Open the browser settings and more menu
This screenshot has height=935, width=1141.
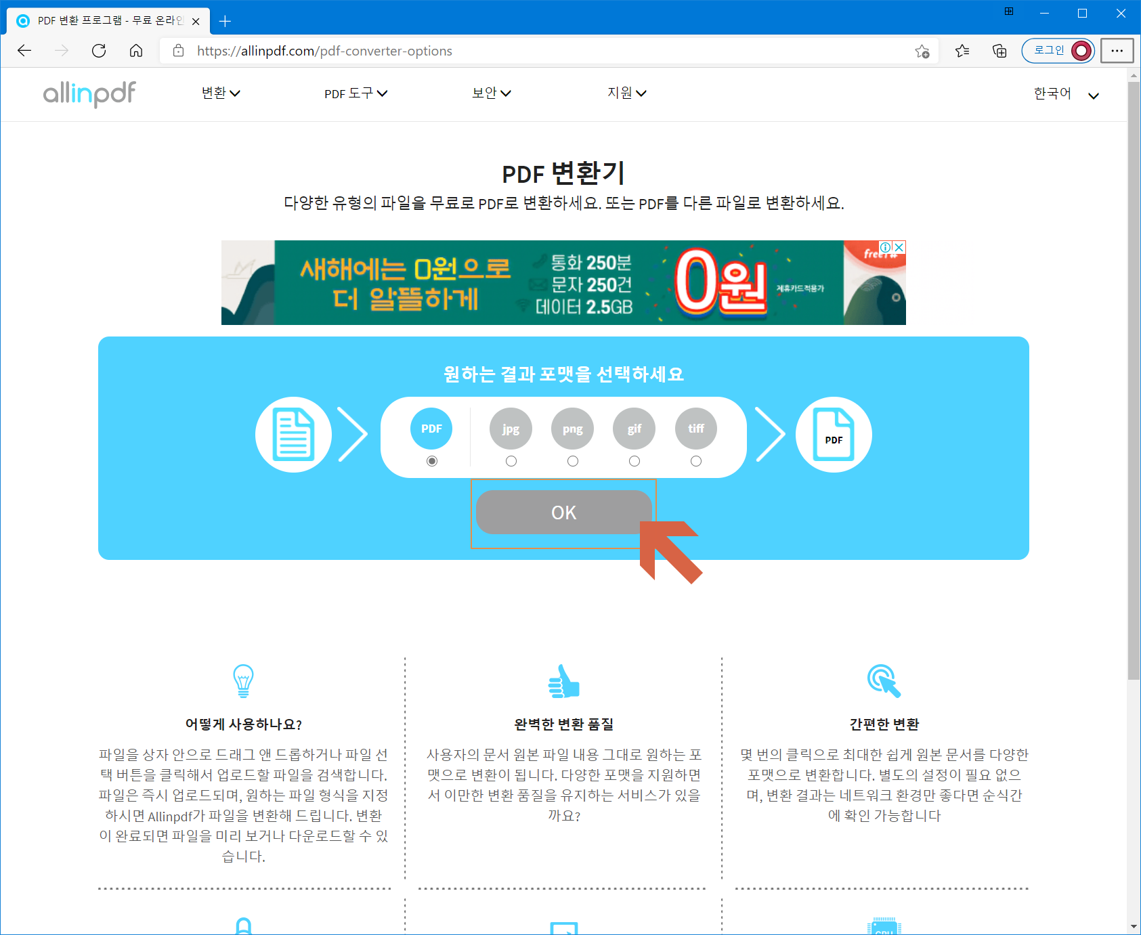[1117, 51]
